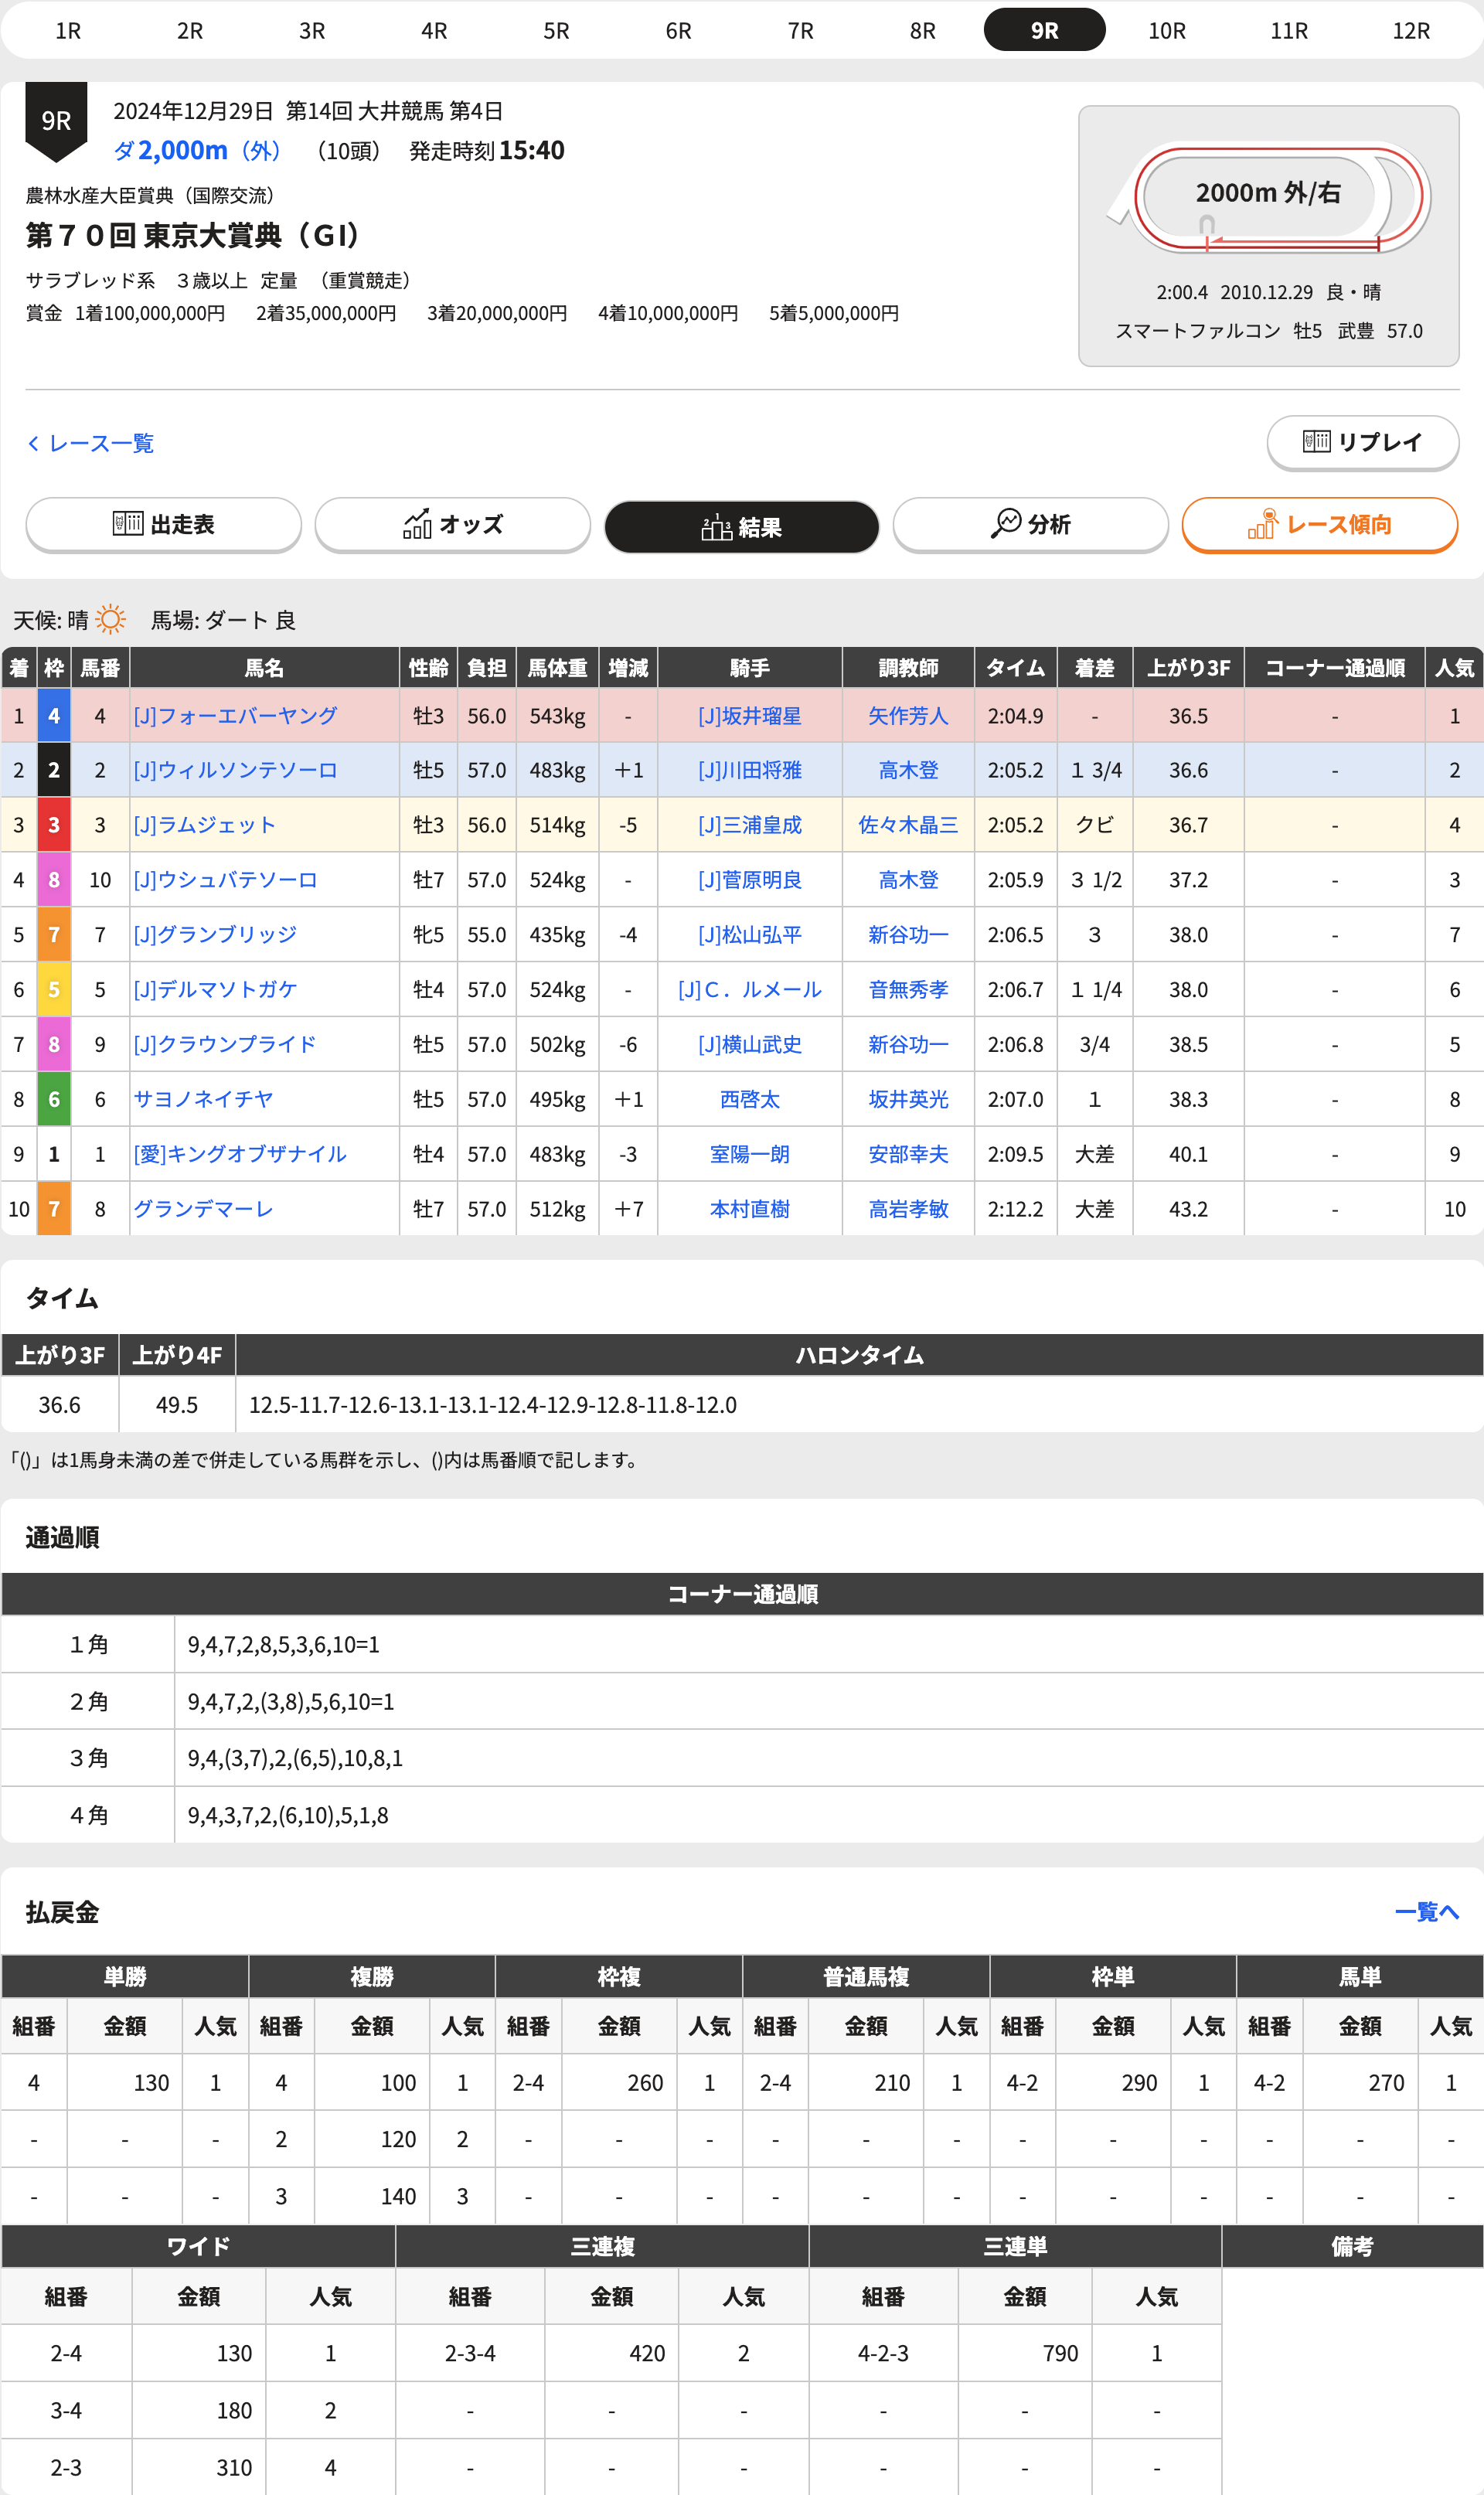
Task: Open jockey C.ルメール page
Action: 749,989
